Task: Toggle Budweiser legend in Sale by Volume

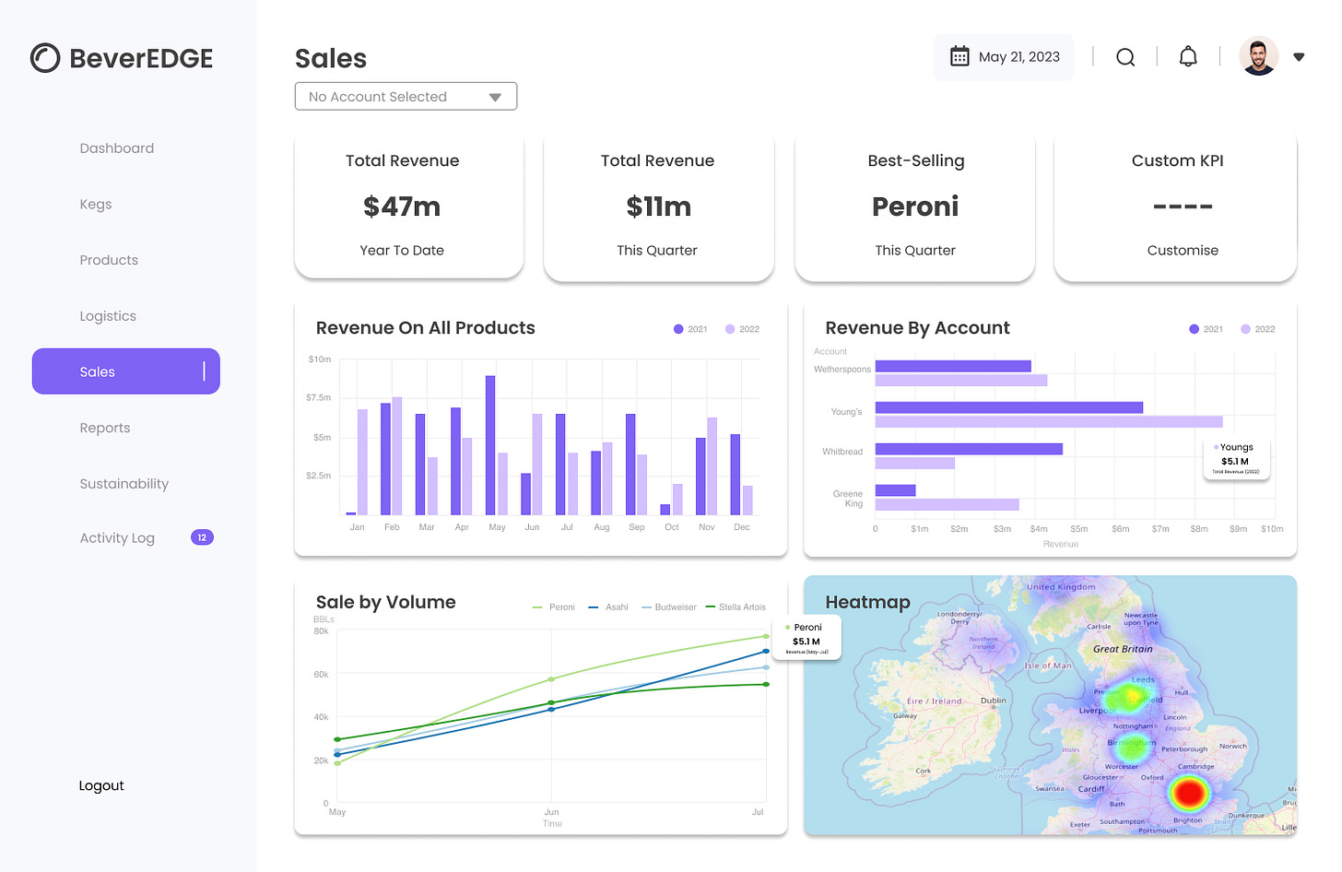Action: coord(669,607)
